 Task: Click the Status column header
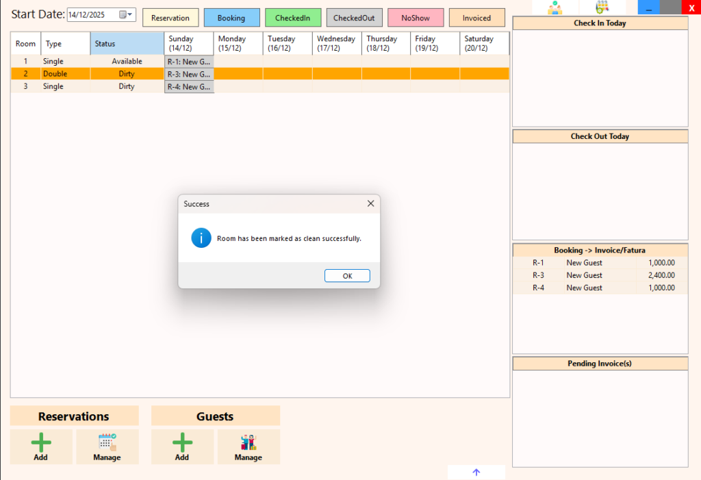[127, 44]
